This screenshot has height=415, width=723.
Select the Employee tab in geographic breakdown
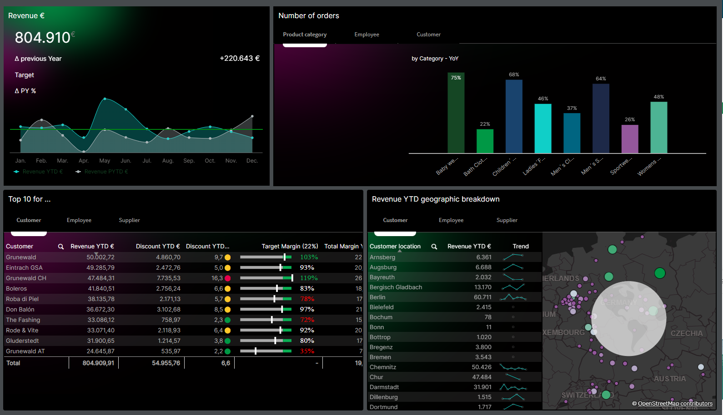451,220
